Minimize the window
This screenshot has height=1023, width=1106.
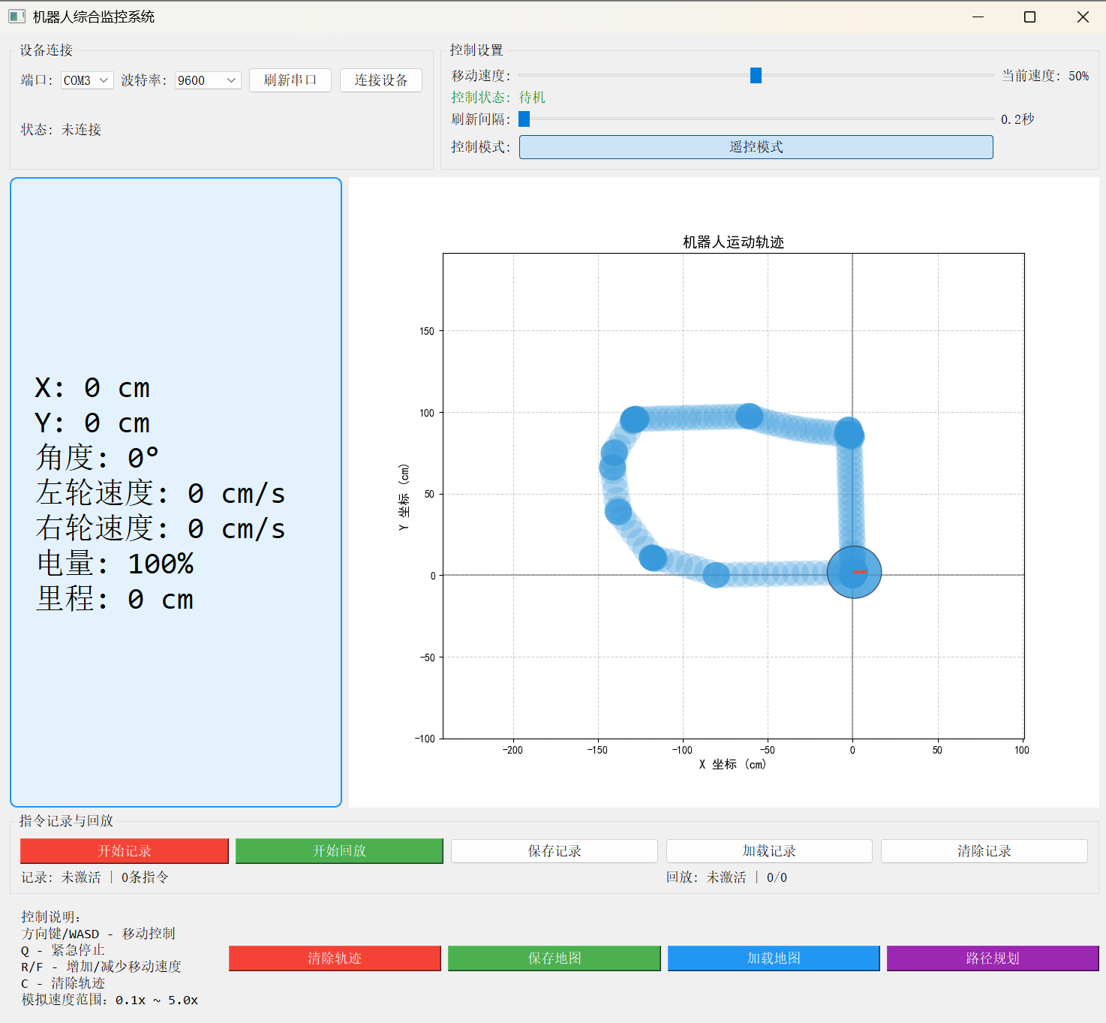978,17
